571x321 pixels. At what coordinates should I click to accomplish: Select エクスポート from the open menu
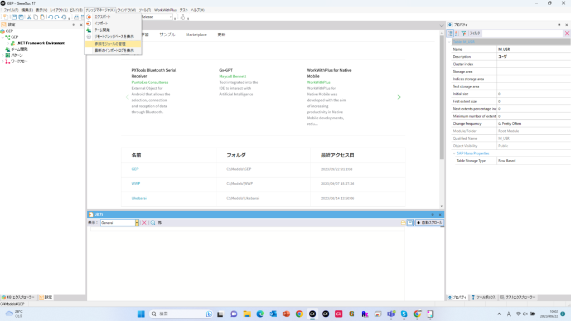[102, 17]
